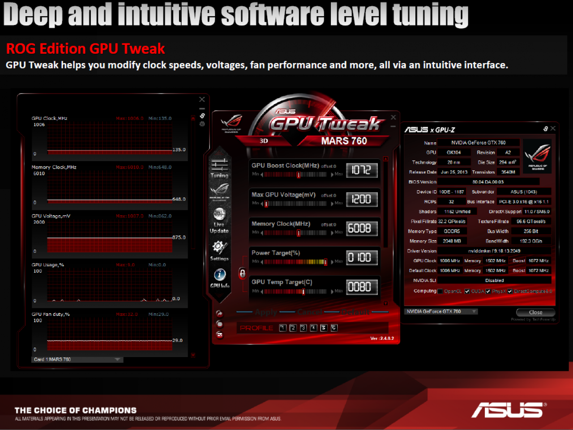Click the Memory Clock value field 6008
The image size is (573, 430).
(362, 228)
